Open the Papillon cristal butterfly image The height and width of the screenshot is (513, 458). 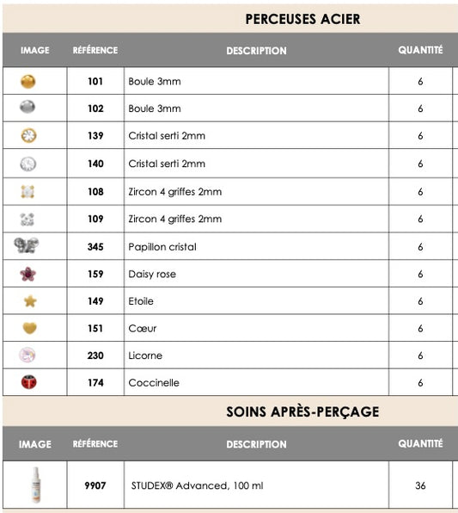(27, 245)
